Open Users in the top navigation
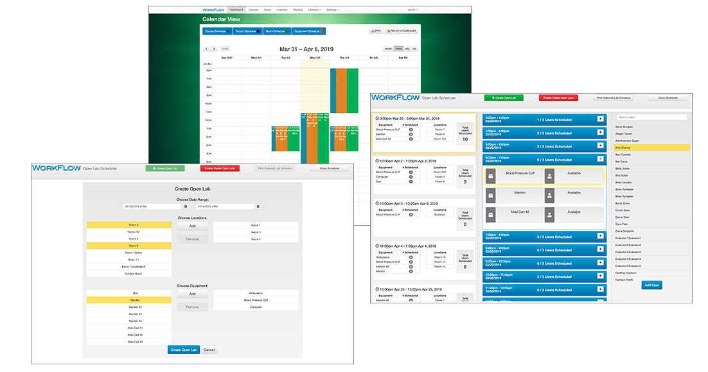 [x=268, y=10]
